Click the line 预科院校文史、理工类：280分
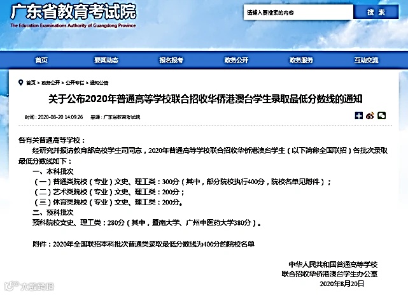 (147, 223)
